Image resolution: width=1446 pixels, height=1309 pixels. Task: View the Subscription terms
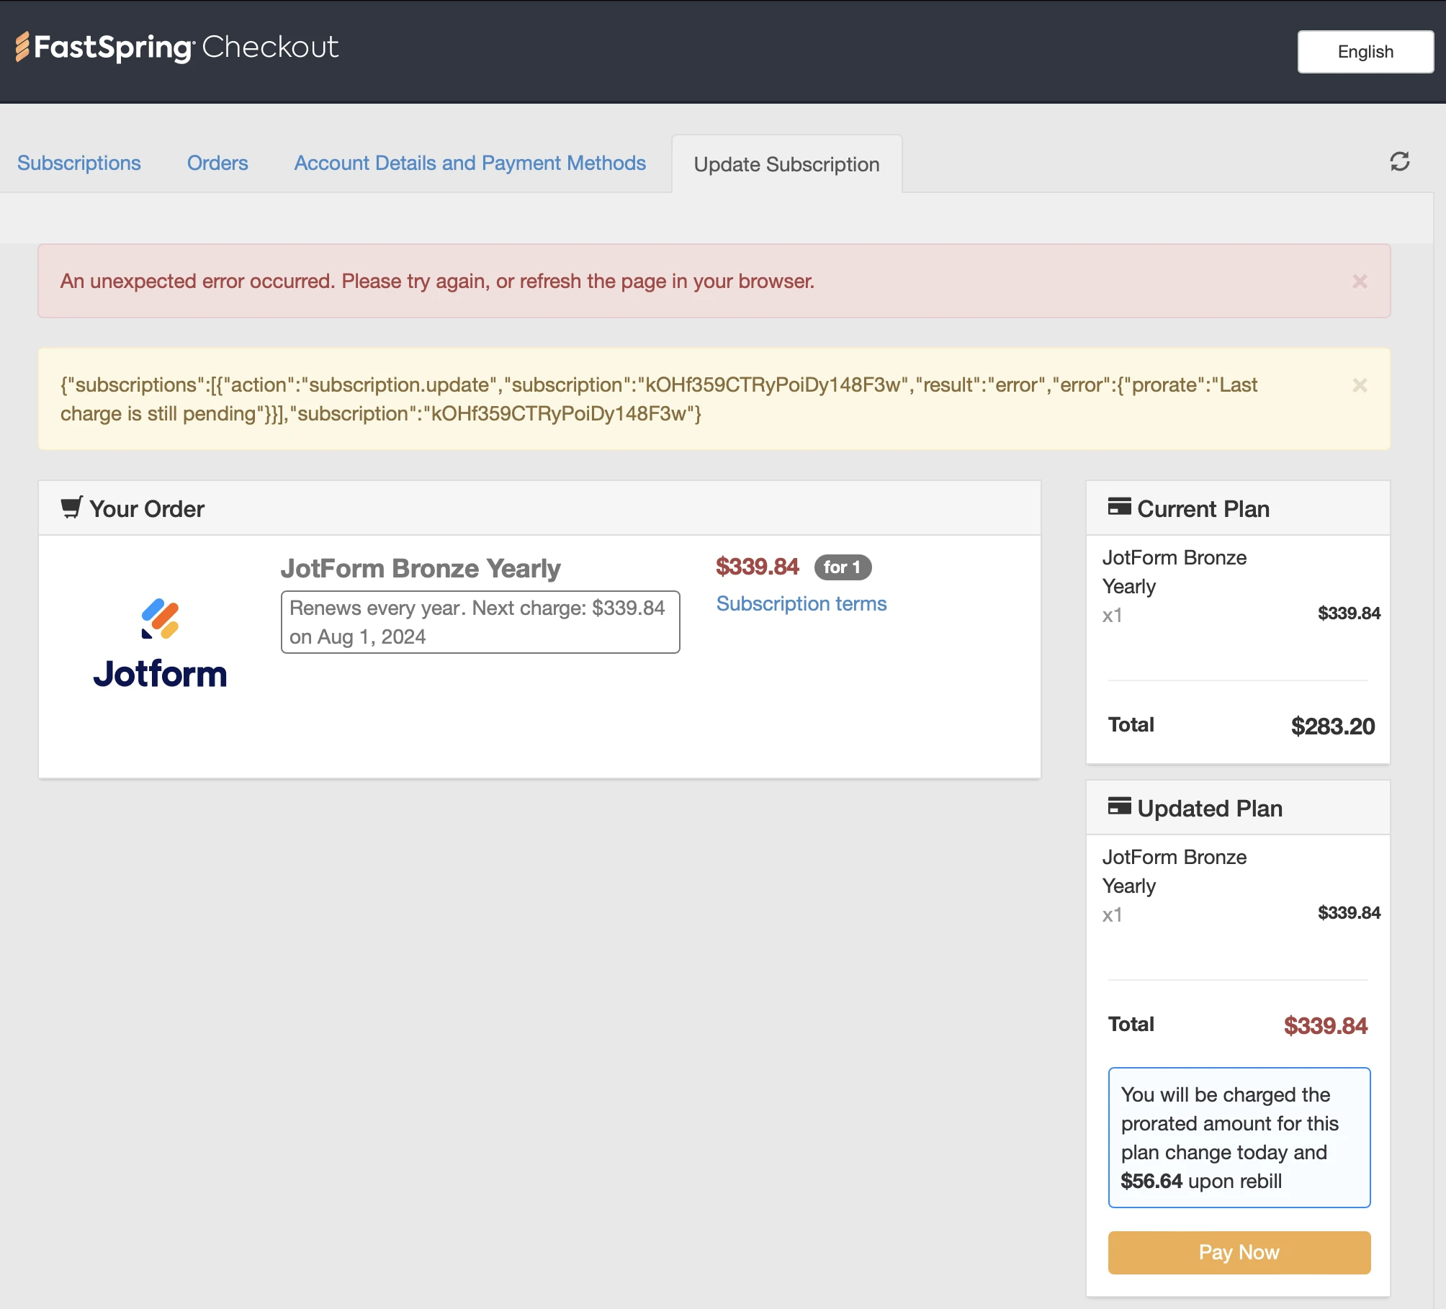coord(801,604)
